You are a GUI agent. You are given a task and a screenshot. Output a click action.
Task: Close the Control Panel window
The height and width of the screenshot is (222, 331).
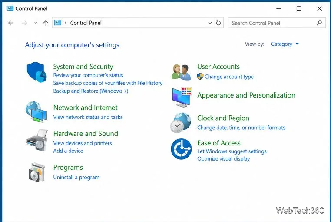319,9
